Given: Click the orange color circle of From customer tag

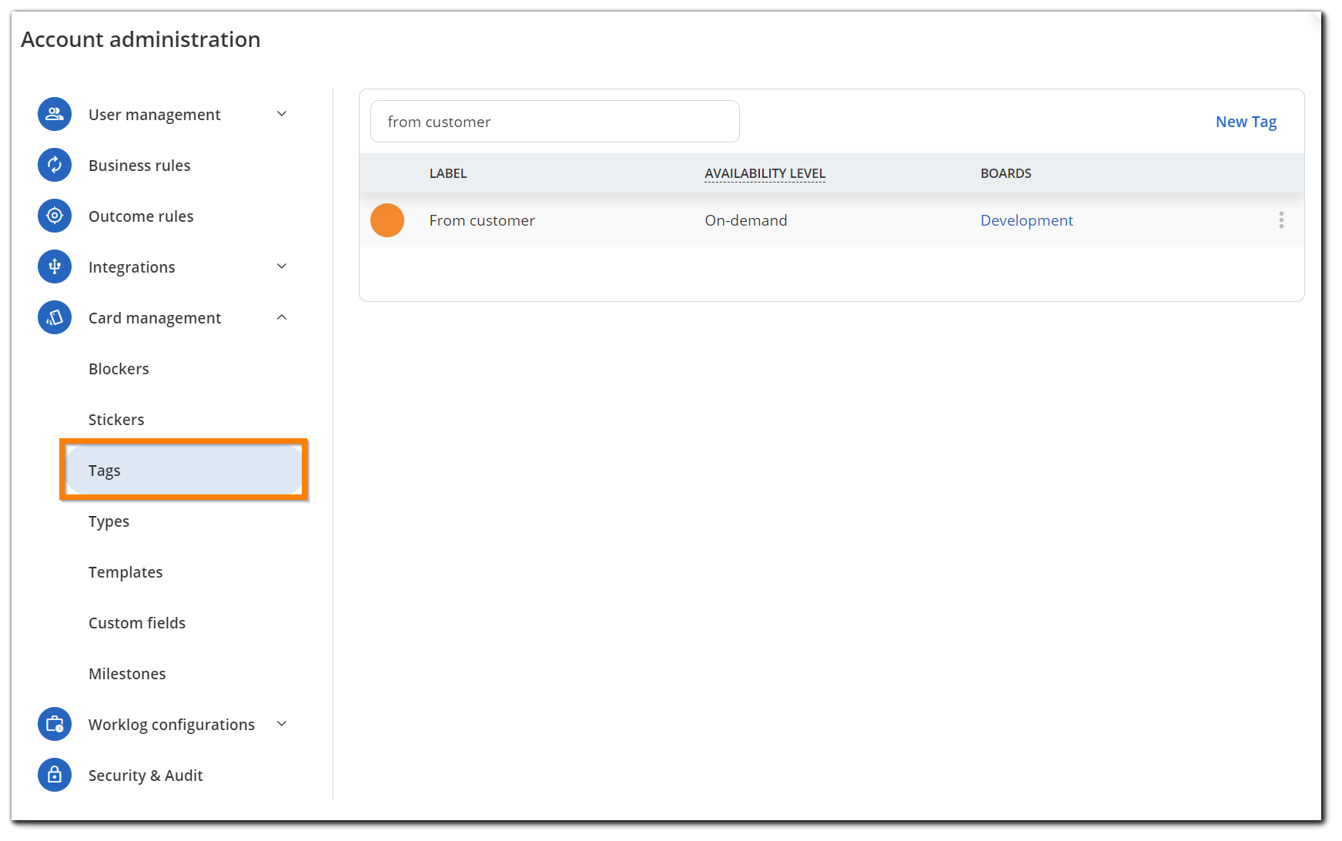Looking at the screenshot, I should 387,220.
